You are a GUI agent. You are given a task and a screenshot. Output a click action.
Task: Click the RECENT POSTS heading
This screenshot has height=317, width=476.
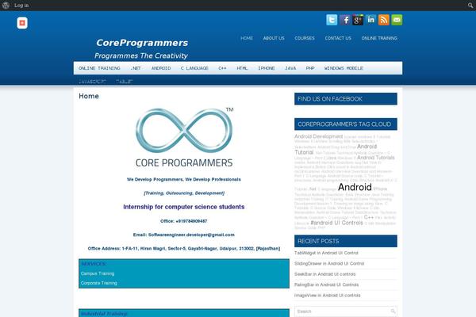tap(346, 241)
